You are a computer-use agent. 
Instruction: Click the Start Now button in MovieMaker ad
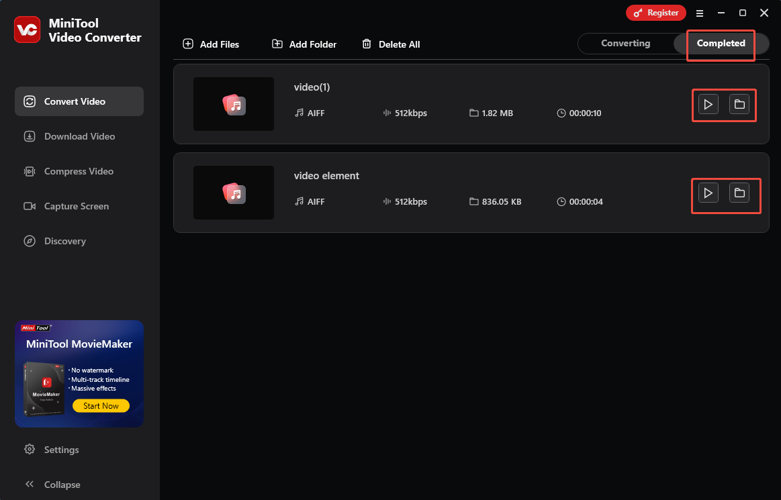coord(101,406)
